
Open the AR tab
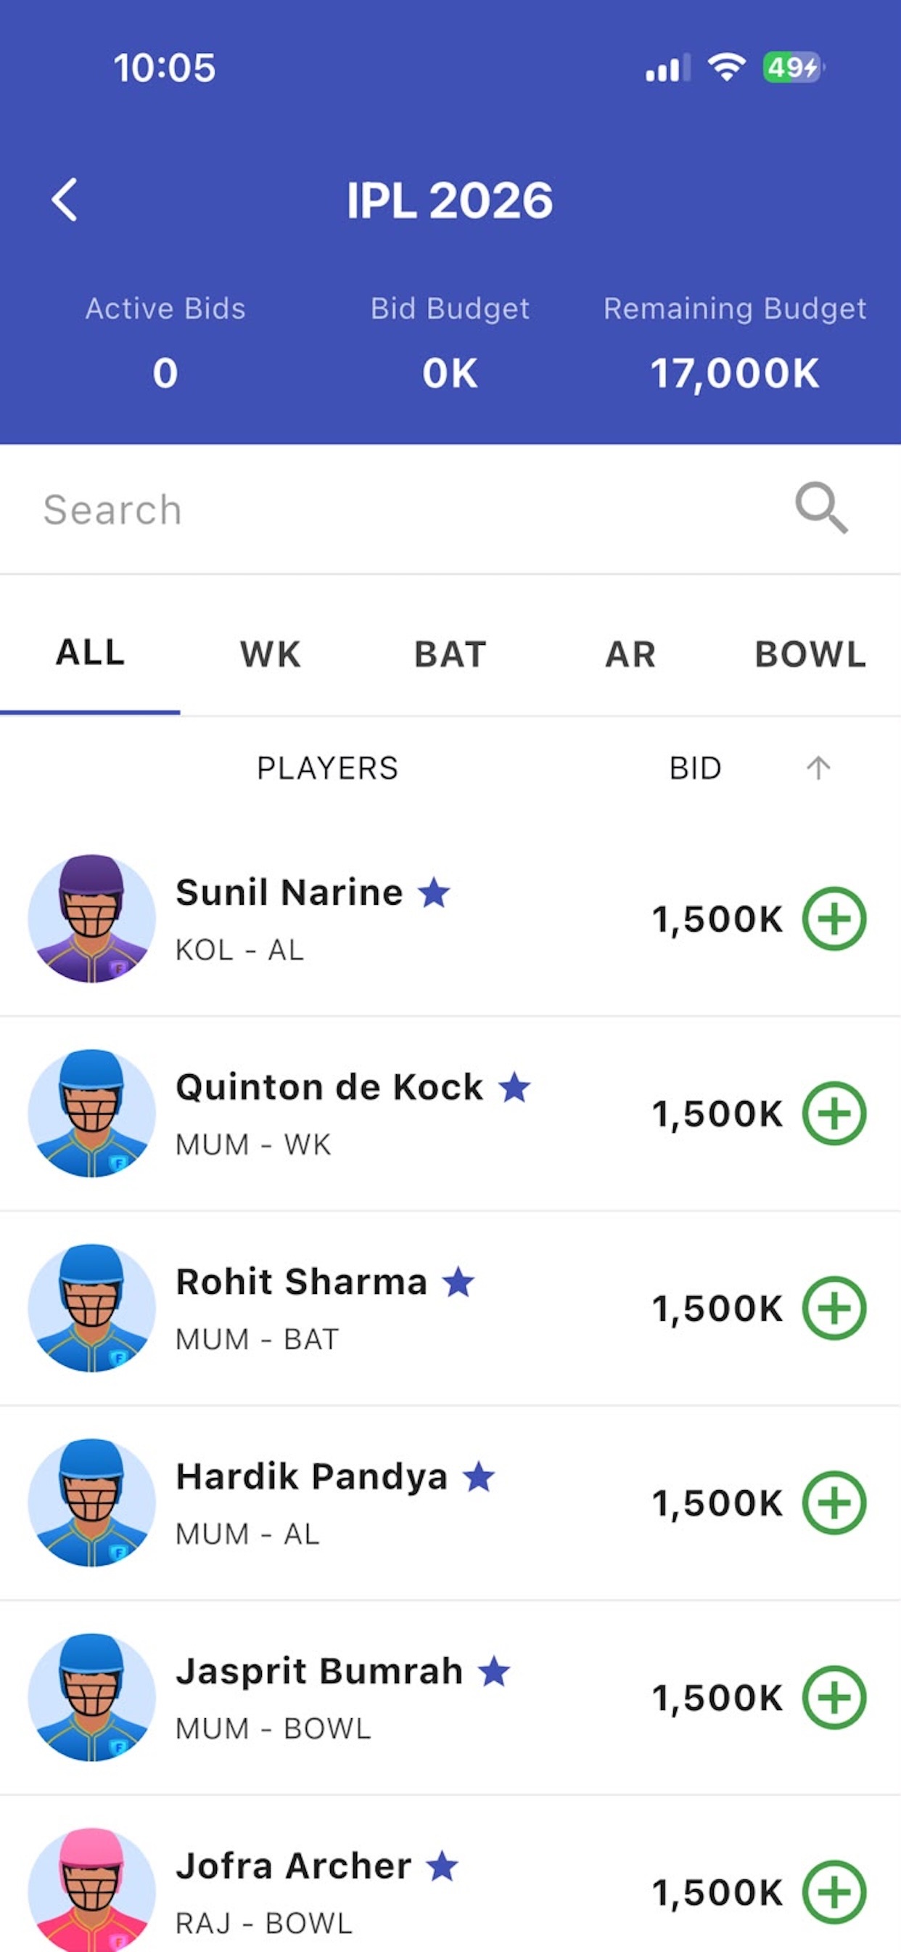pos(630,654)
